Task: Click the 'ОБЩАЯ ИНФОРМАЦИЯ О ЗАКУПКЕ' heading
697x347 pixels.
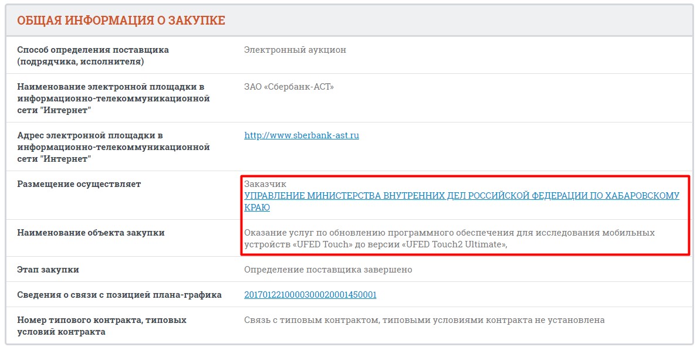Action: coord(121,21)
